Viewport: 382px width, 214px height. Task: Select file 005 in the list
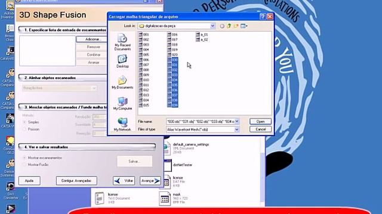[144, 55]
